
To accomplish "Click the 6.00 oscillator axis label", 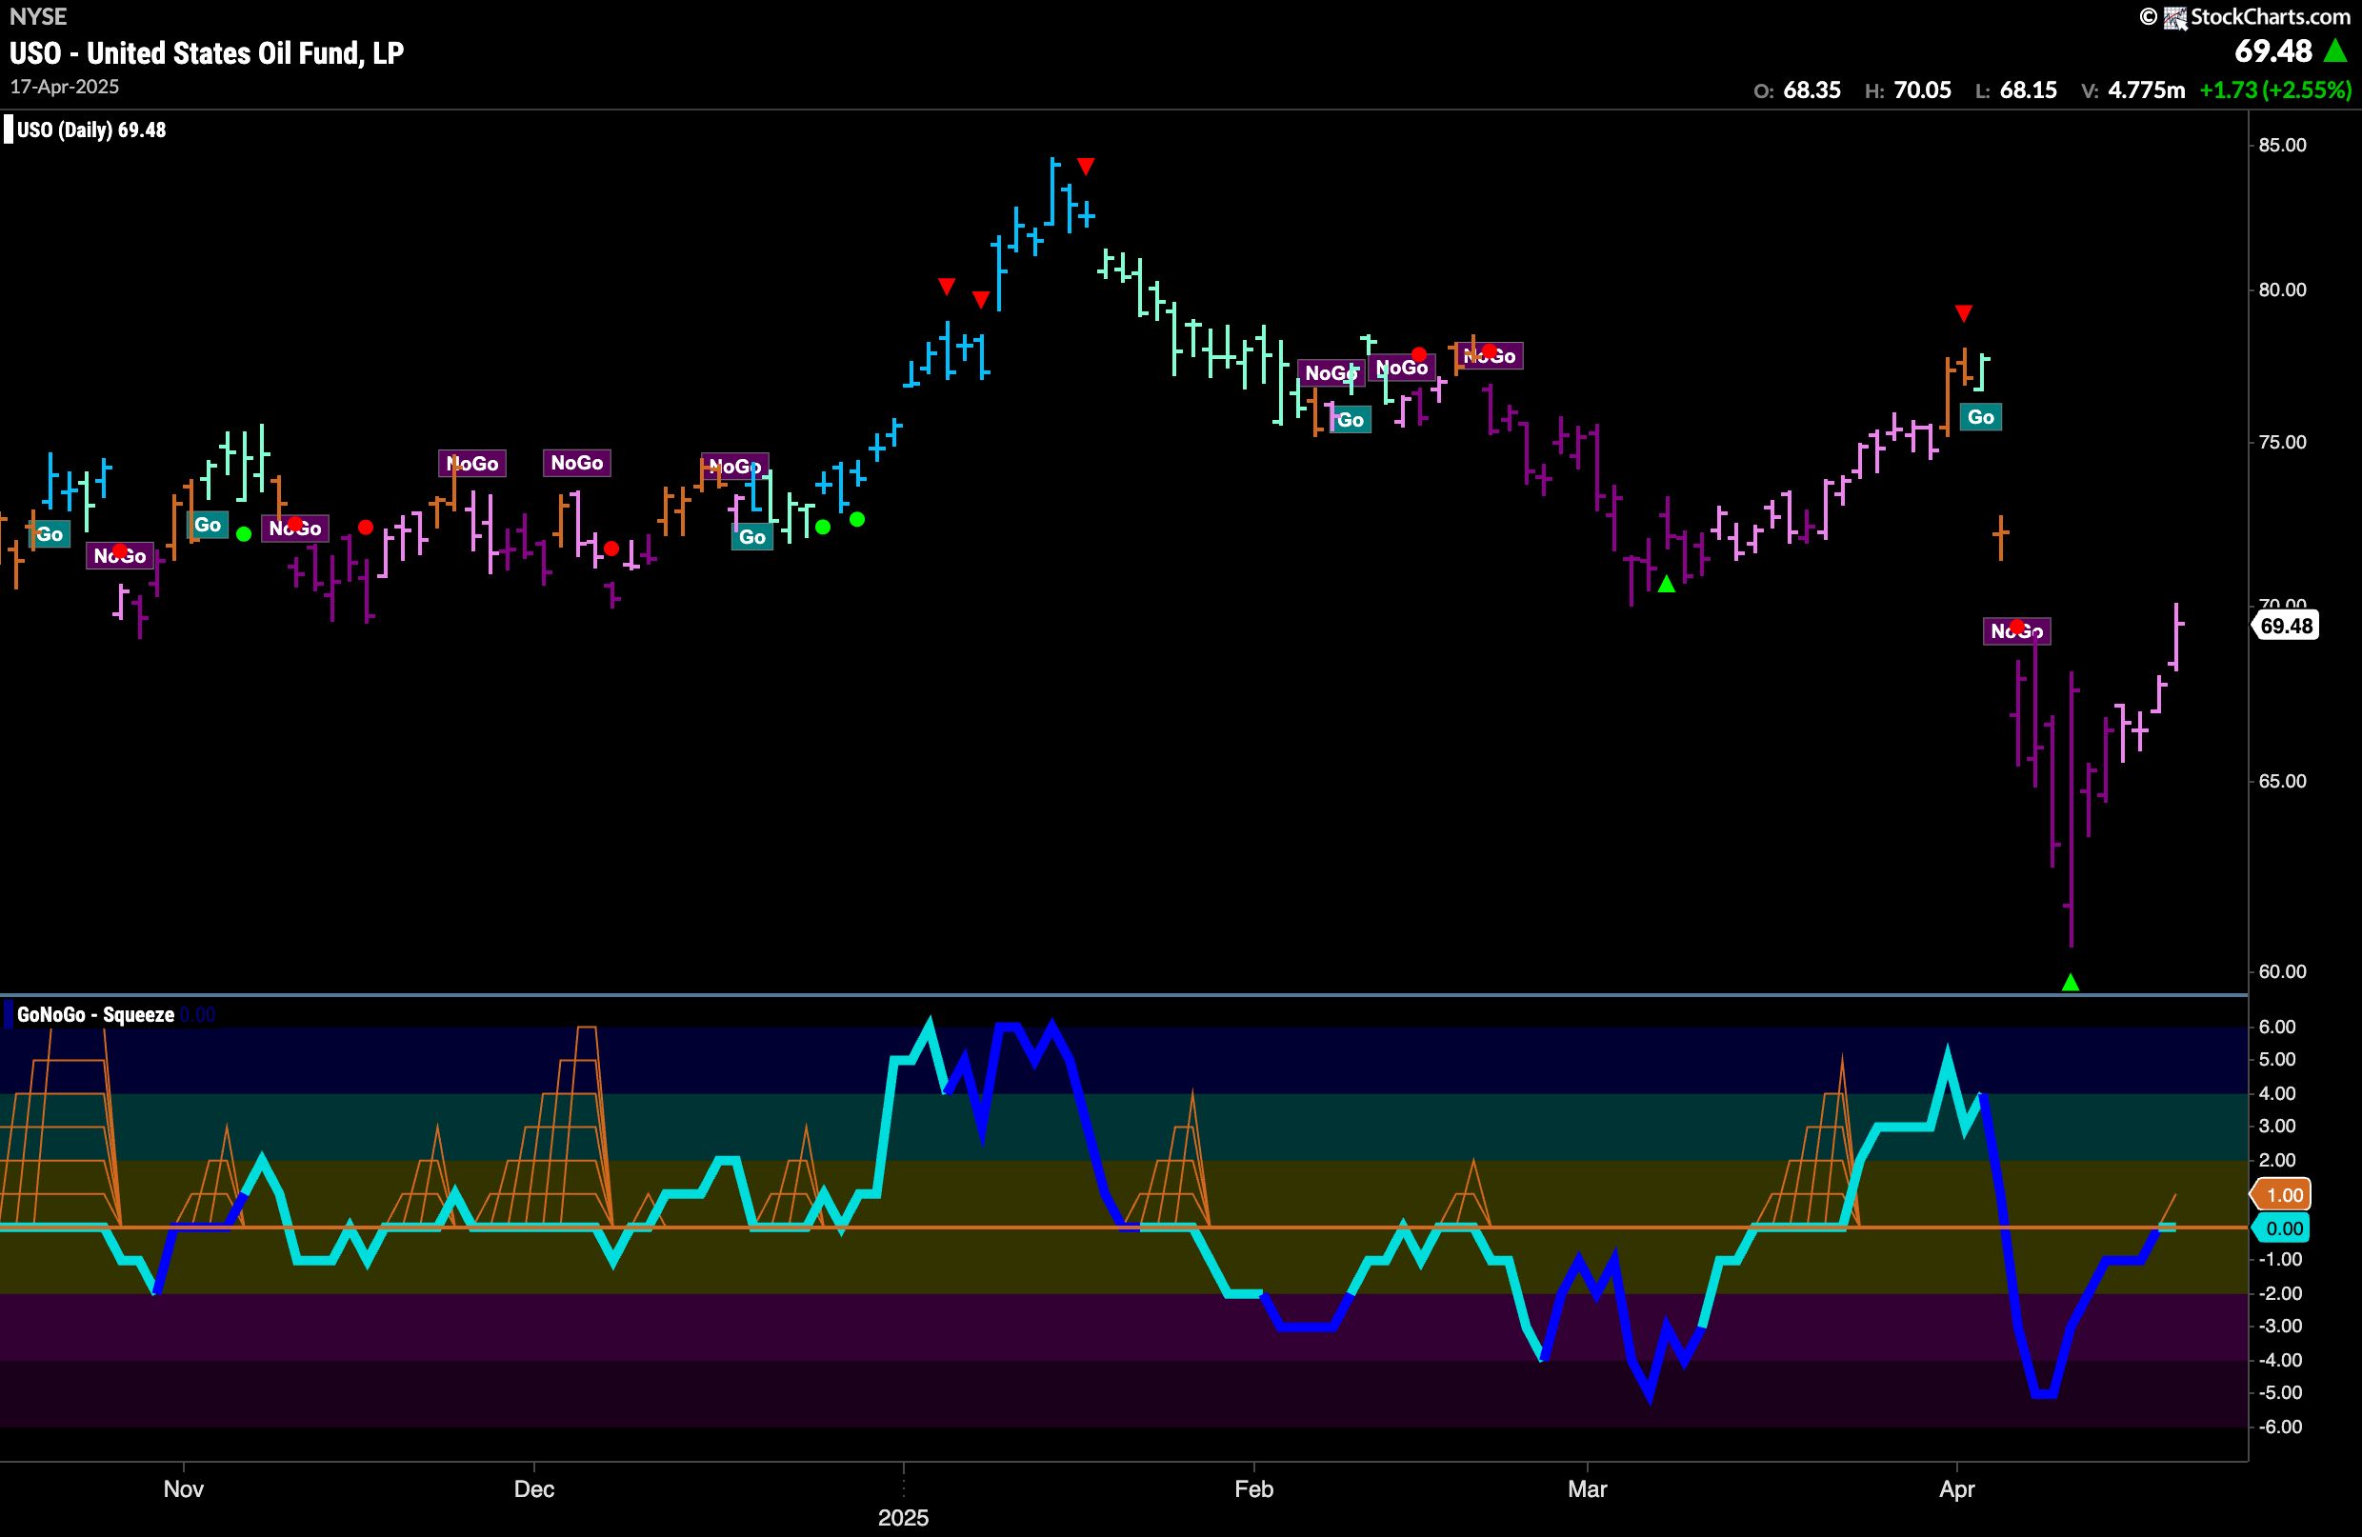I will [x=2277, y=1027].
